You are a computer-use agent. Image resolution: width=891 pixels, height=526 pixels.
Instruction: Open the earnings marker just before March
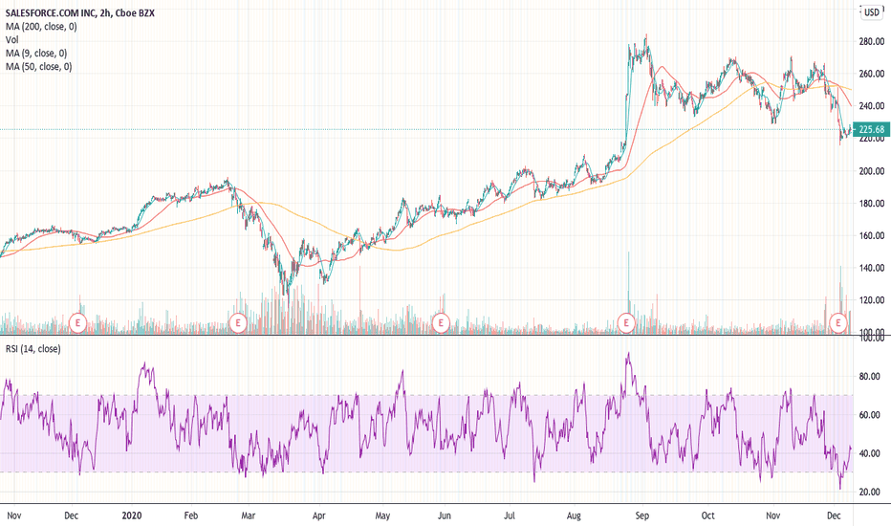237,323
